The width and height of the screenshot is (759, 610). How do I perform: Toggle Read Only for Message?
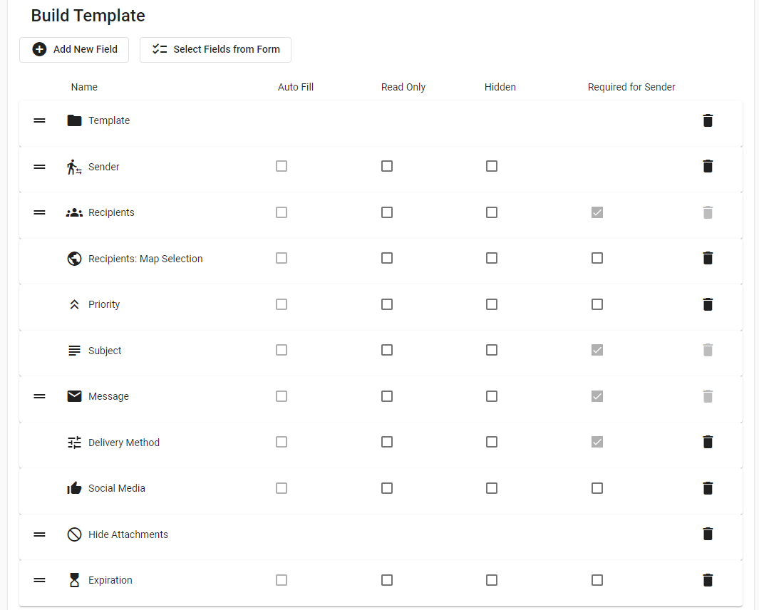point(387,396)
